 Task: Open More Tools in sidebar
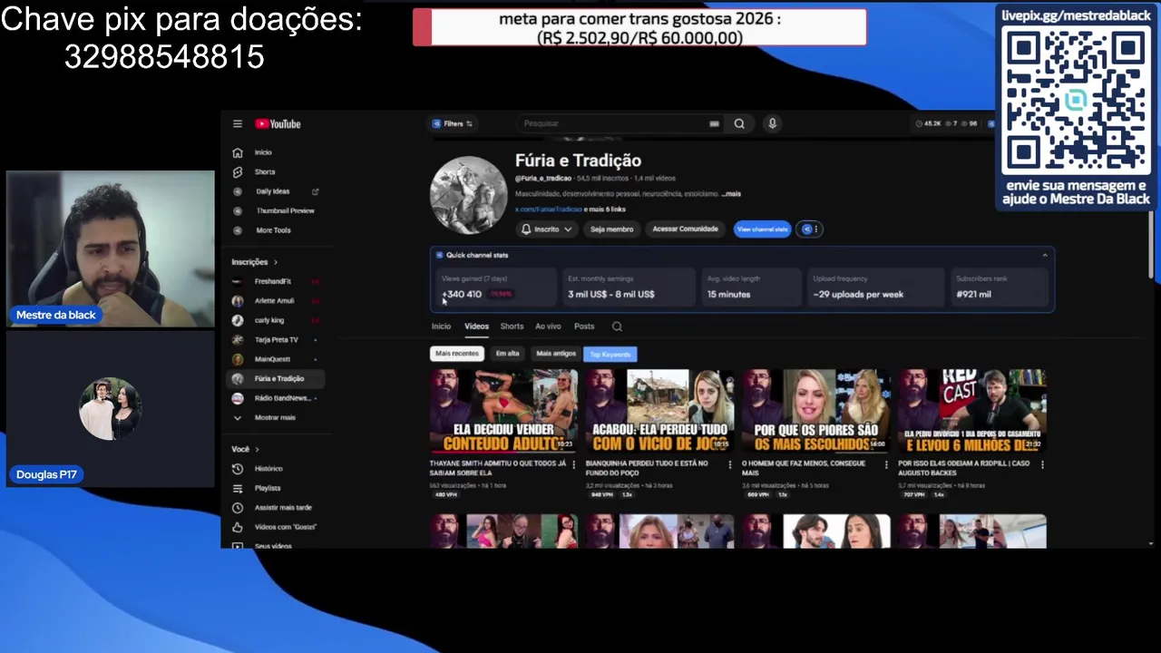pos(272,230)
